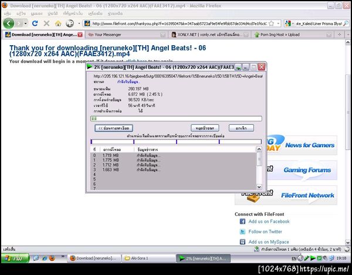
Task: Open the search engine selector icon
Action: click(289, 23)
